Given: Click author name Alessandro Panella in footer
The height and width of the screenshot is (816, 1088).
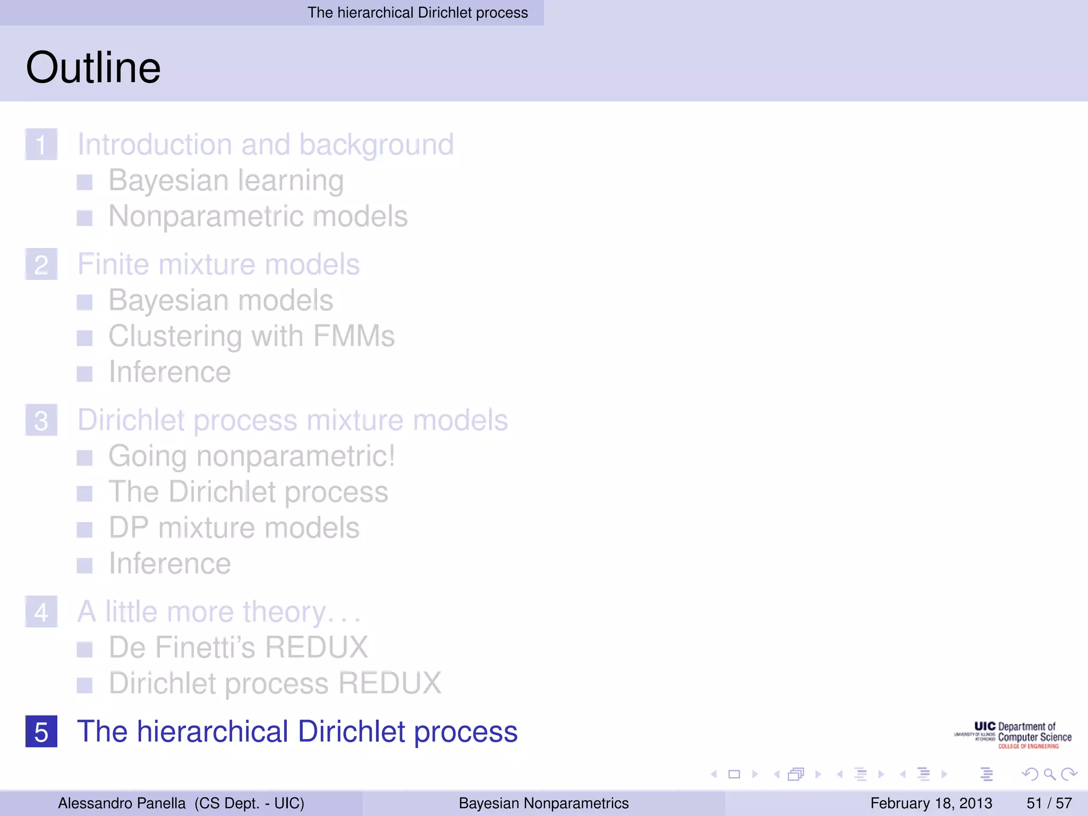Looking at the screenshot, I should [122, 803].
